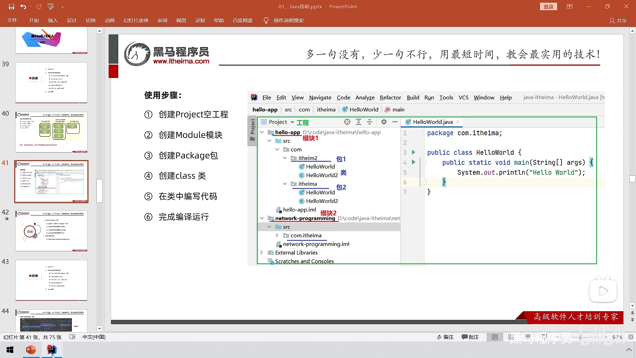The image size is (636, 358).
Task: Open the undo history dropdown arrow
Action: point(31,6)
